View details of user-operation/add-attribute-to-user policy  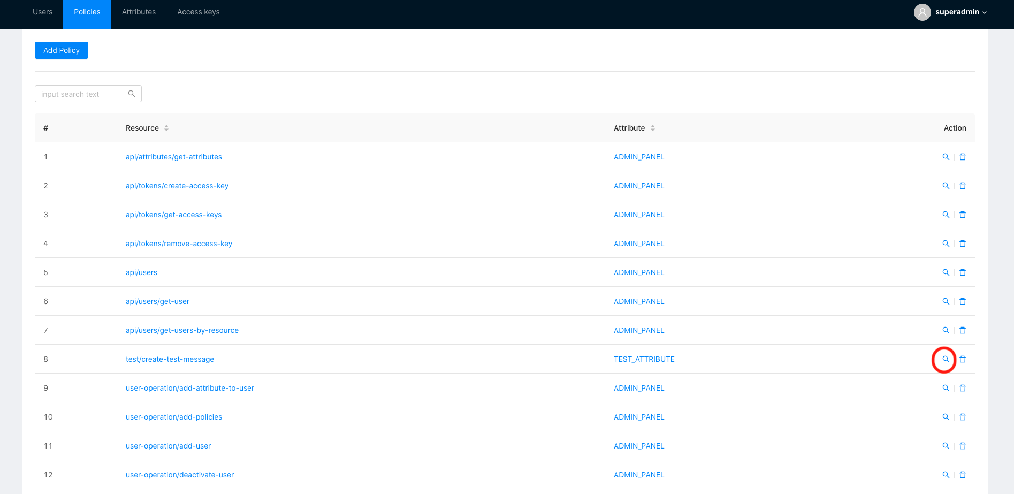(946, 388)
